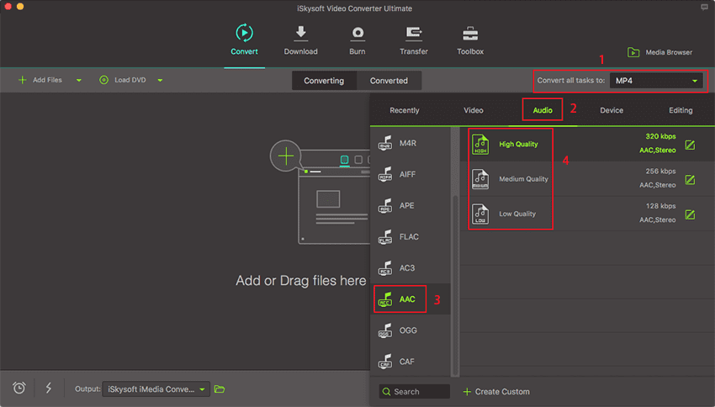Click the alarm clock schedule icon

tap(19, 388)
